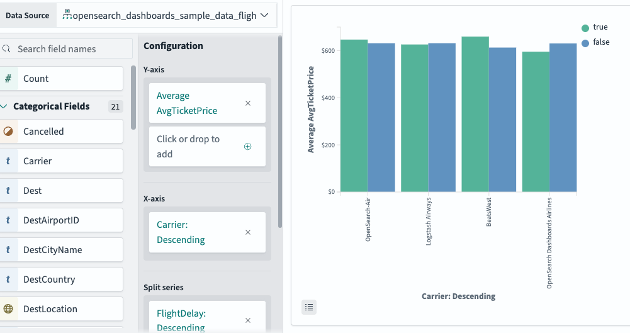Focus the Search field names input
Image resolution: width=630 pixels, height=333 pixels.
(x=66, y=48)
